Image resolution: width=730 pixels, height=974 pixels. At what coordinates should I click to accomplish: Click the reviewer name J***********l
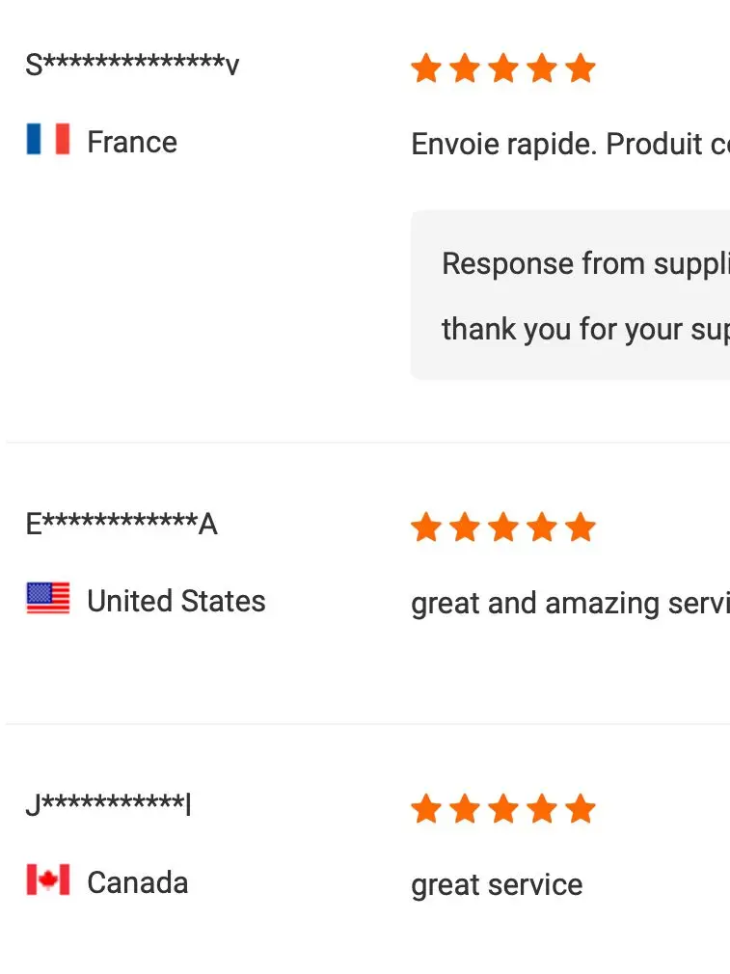coord(109,805)
